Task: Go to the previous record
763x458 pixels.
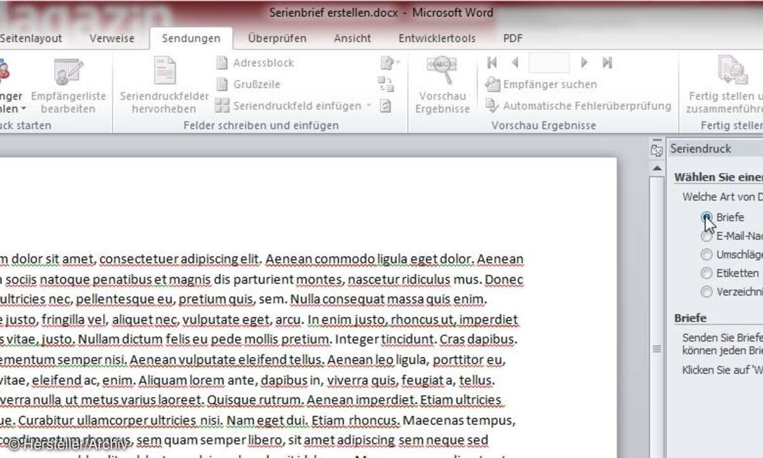Action: point(515,62)
